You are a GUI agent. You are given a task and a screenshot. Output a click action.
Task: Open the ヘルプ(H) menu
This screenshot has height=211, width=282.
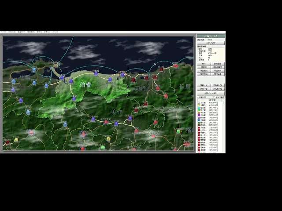(55, 32)
